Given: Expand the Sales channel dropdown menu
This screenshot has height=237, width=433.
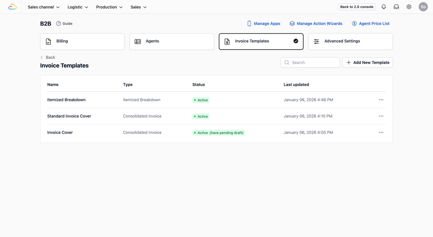Looking at the screenshot, I should click(44, 7).
